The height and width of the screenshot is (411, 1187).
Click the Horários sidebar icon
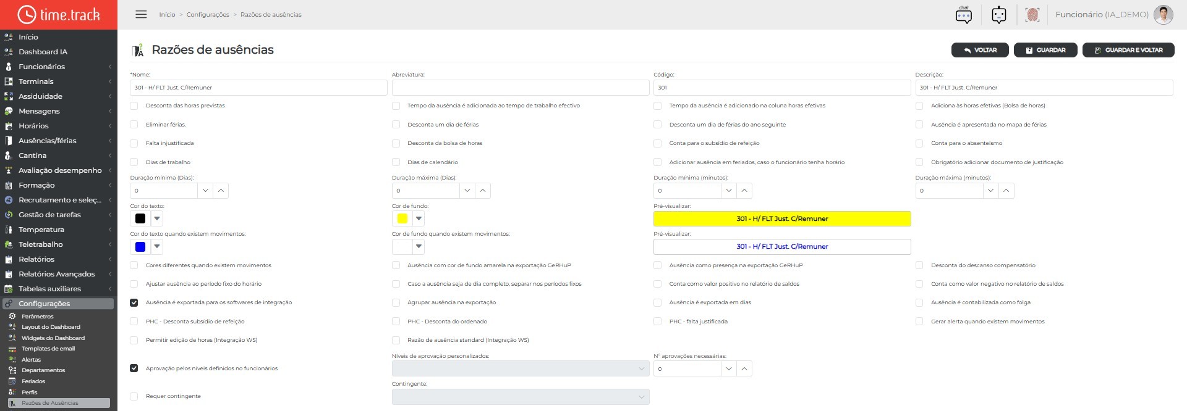point(9,126)
